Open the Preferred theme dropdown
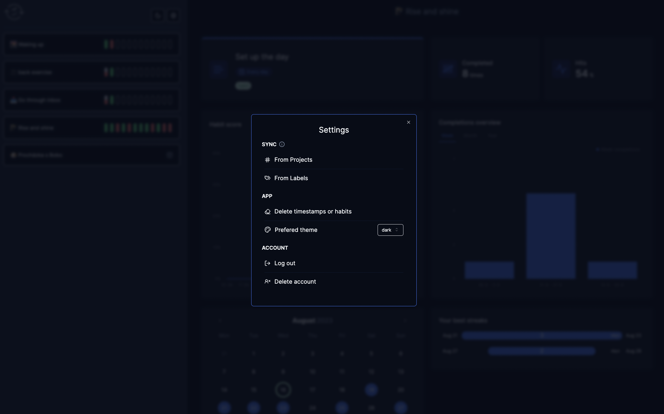Screen dimensions: 664x414 [x=390, y=230]
